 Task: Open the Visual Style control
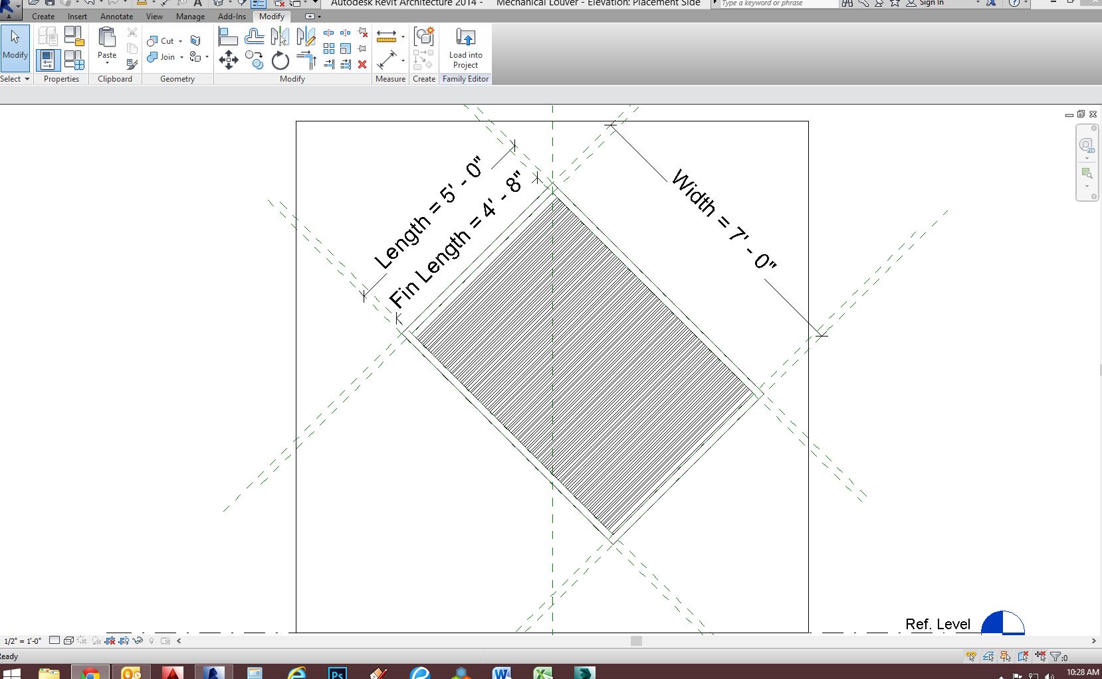(x=68, y=641)
